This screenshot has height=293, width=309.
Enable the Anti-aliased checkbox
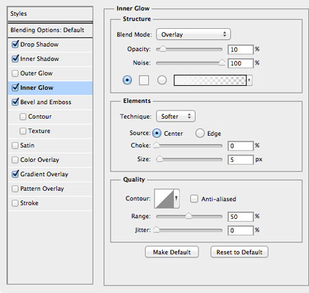coord(194,198)
